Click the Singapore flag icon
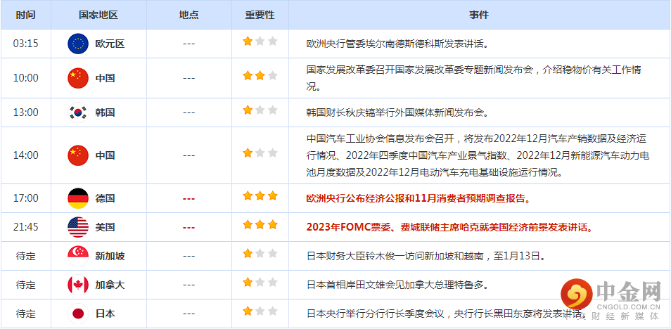 tap(77, 256)
